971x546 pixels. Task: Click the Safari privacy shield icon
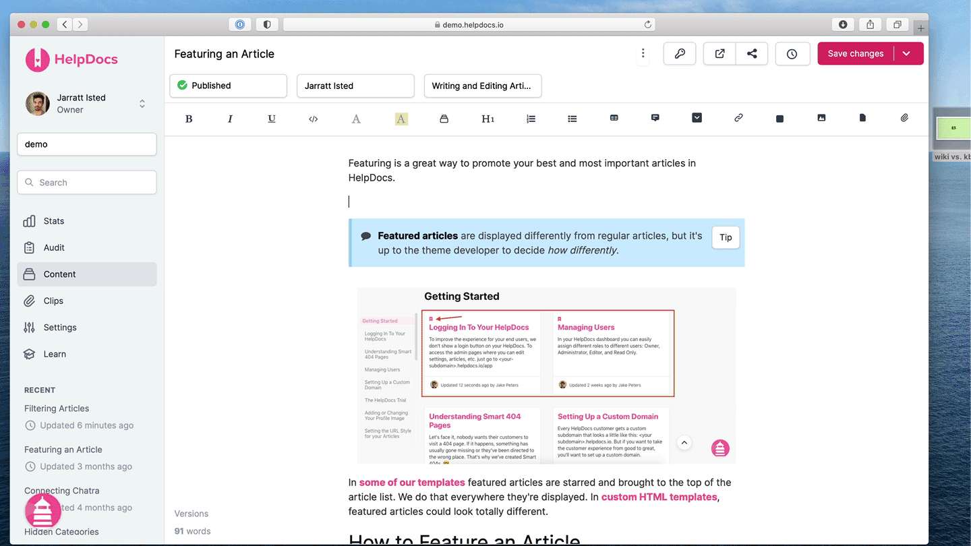coord(267,24)
